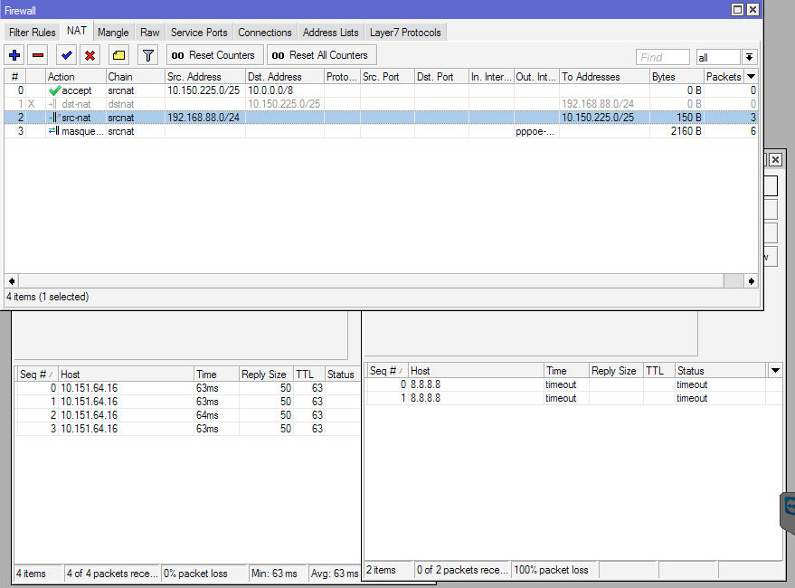
Task: Select the NAT tab
Action: point(77,31)
